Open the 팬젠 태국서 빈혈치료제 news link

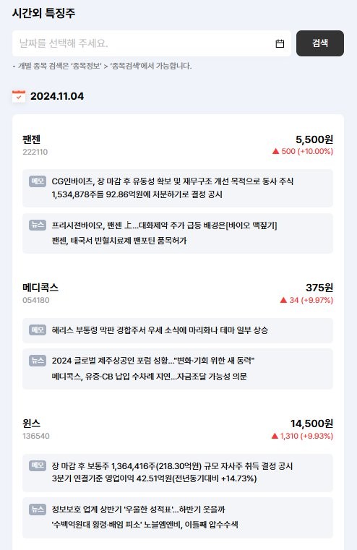click(x=119, y=241)
